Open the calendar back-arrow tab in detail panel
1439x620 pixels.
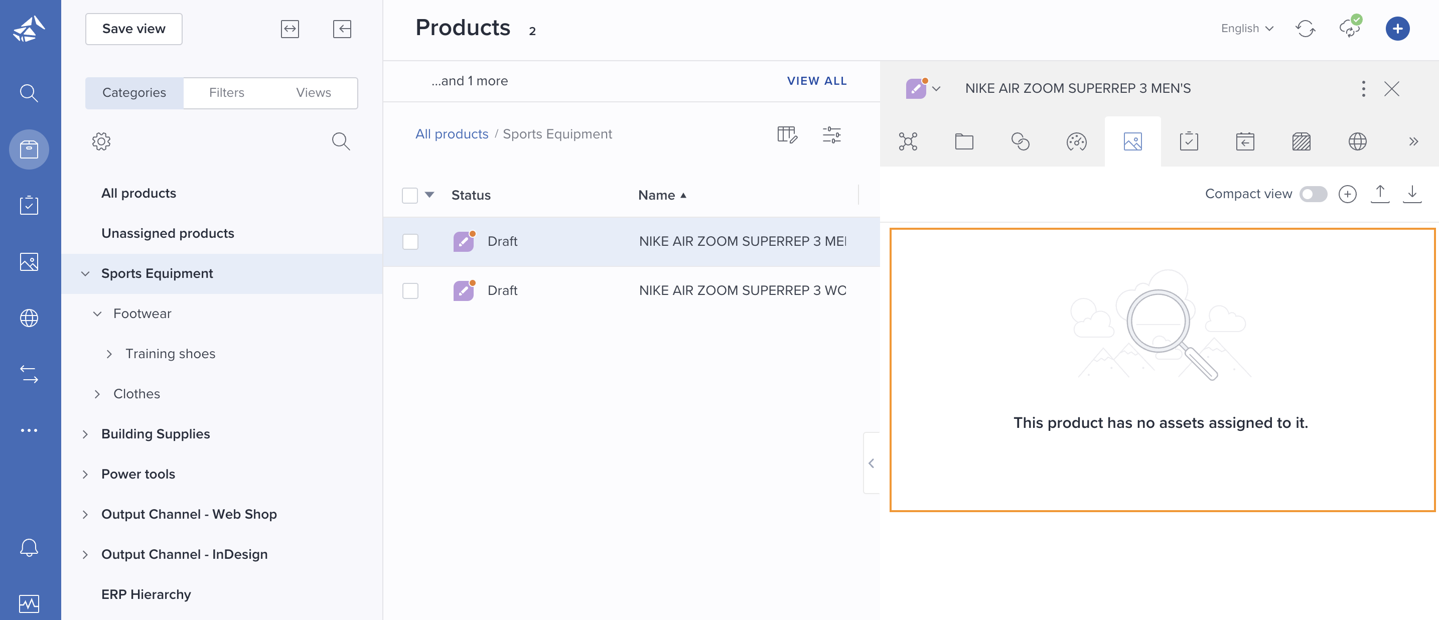(1245, 142)
